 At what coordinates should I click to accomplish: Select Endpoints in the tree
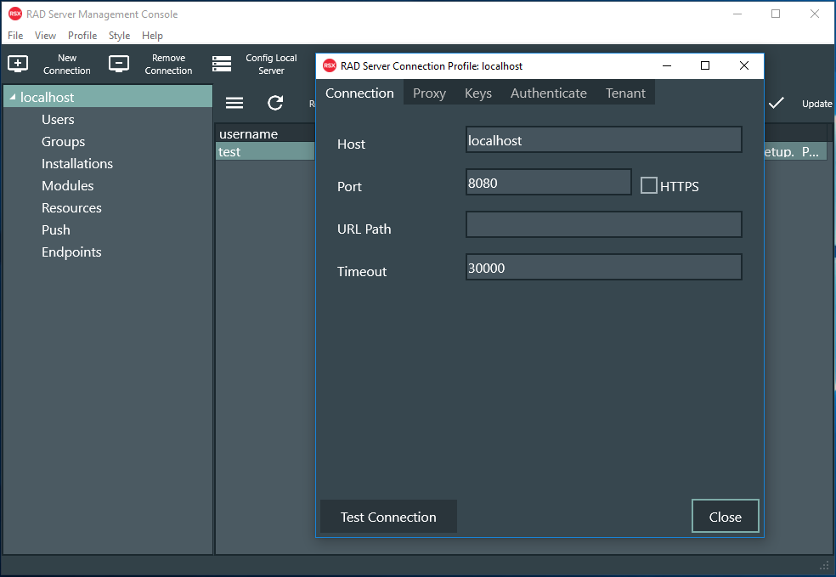[x=71, y=252]
